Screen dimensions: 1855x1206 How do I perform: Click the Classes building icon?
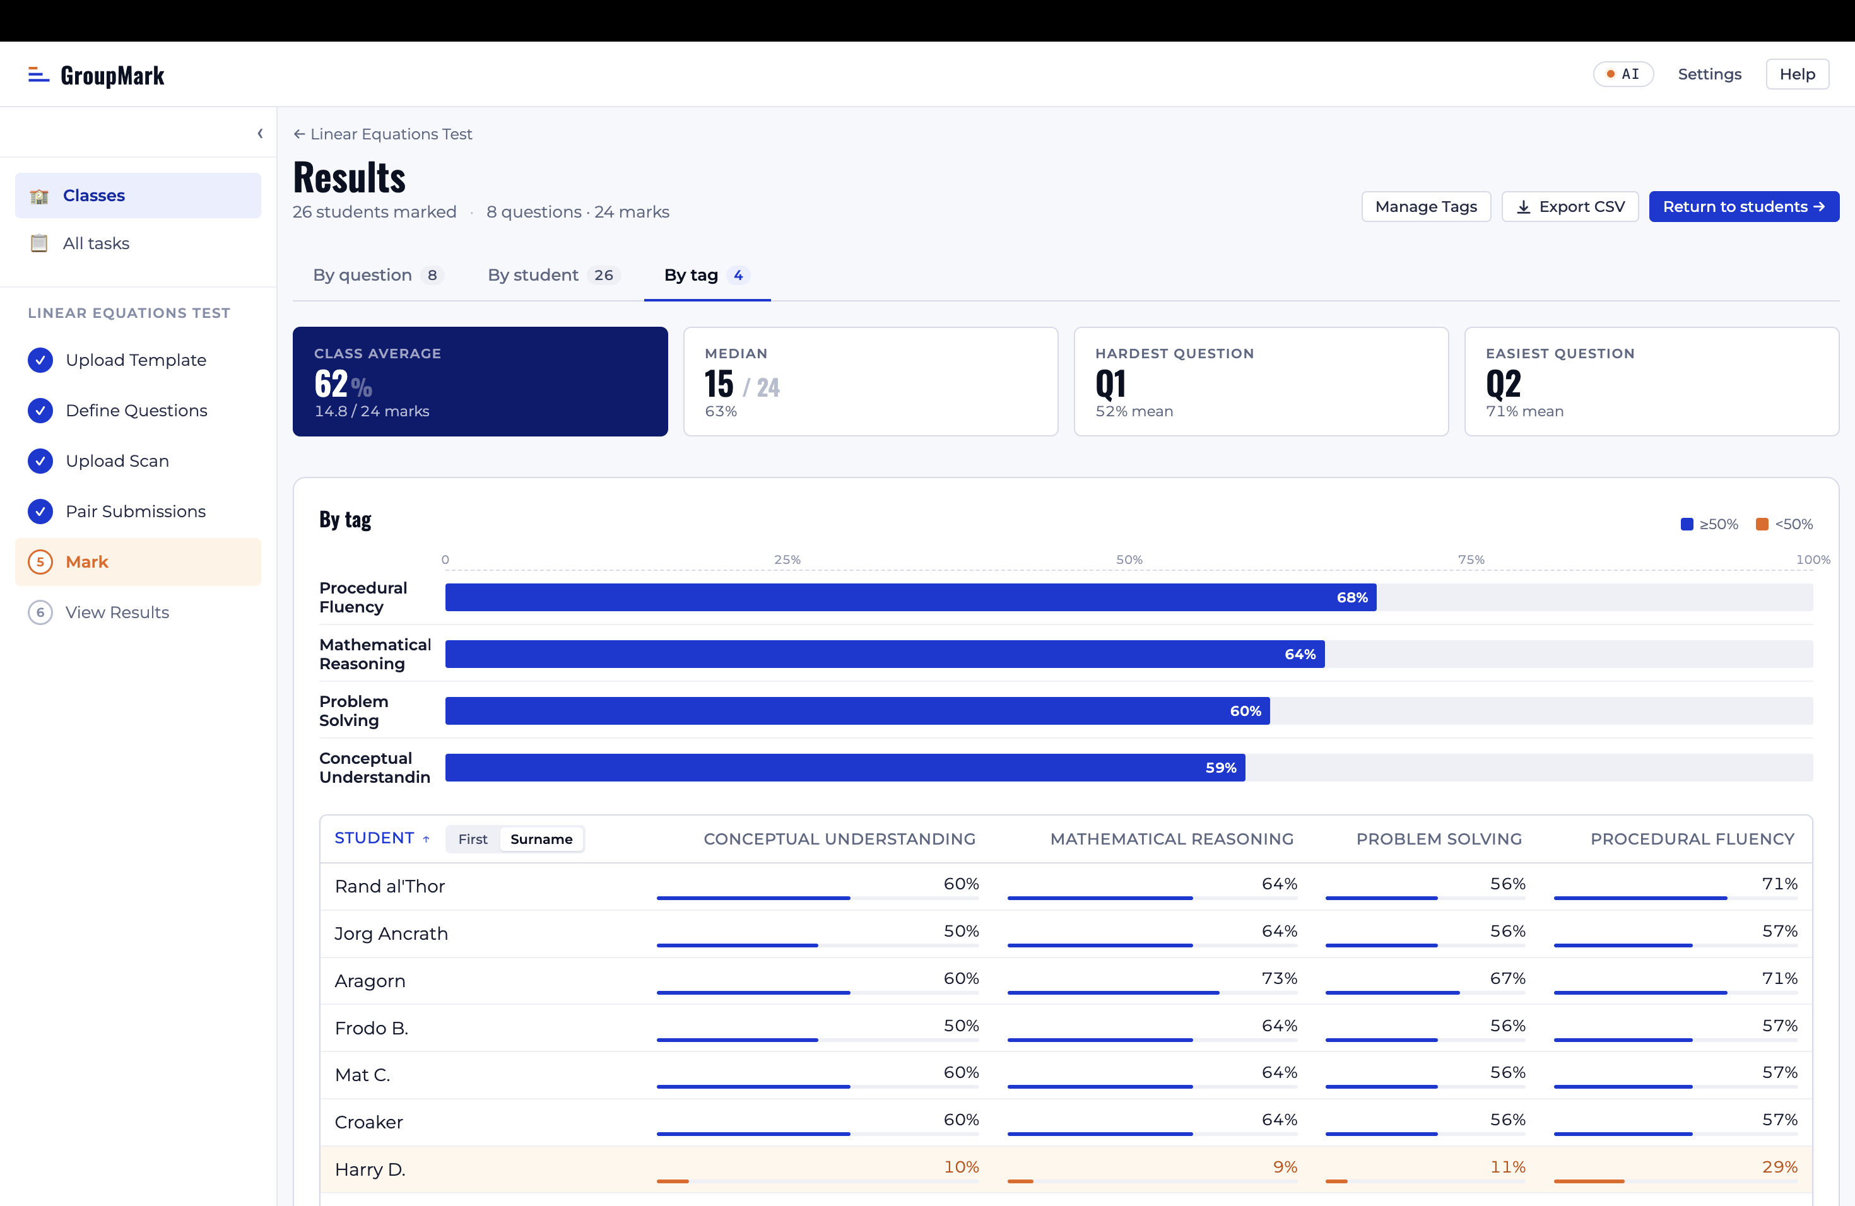39,196
